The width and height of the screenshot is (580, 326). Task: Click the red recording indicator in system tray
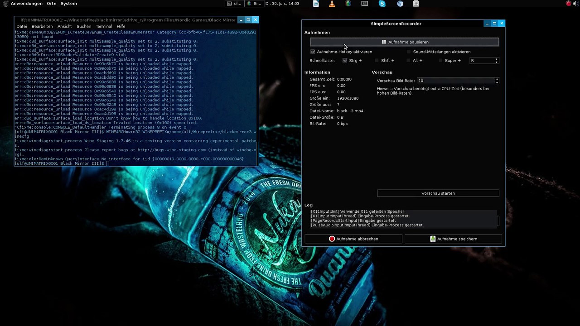[x=569, y=4]
